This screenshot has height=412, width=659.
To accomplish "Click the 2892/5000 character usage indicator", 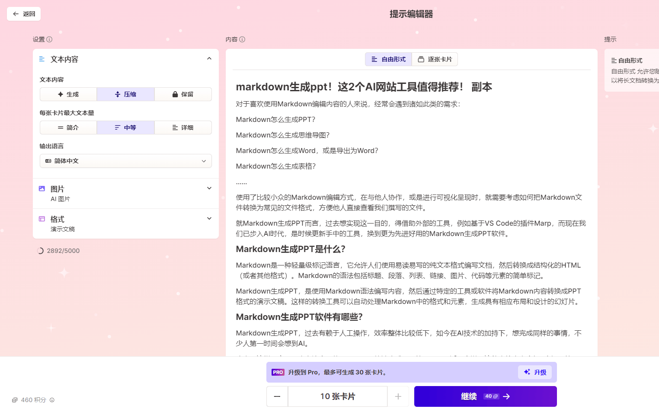I will coord(58,250).
